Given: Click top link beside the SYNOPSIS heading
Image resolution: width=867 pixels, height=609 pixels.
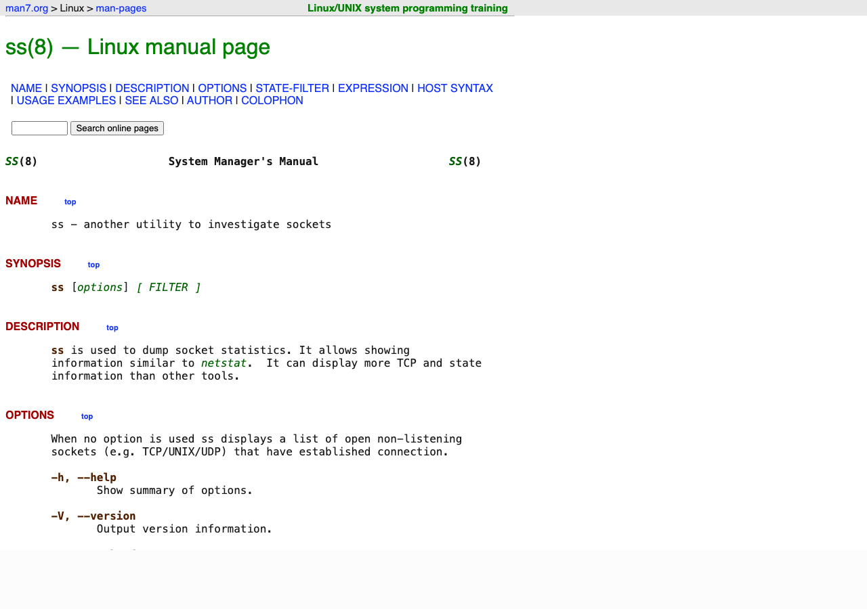Looking at the screenshot, I should coord(93,265).
